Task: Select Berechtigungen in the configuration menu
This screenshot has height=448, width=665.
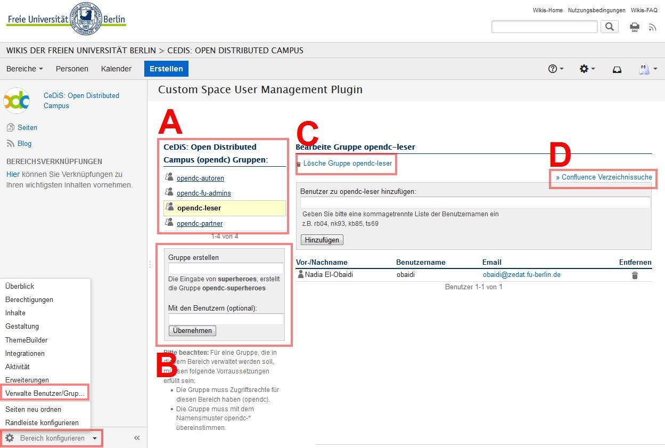Action: [29, 299]
